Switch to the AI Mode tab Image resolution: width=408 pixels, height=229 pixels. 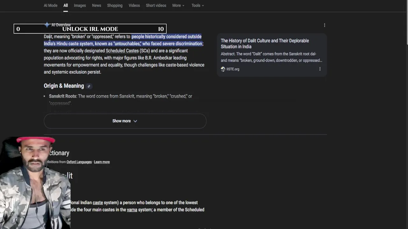pos(51,5)
